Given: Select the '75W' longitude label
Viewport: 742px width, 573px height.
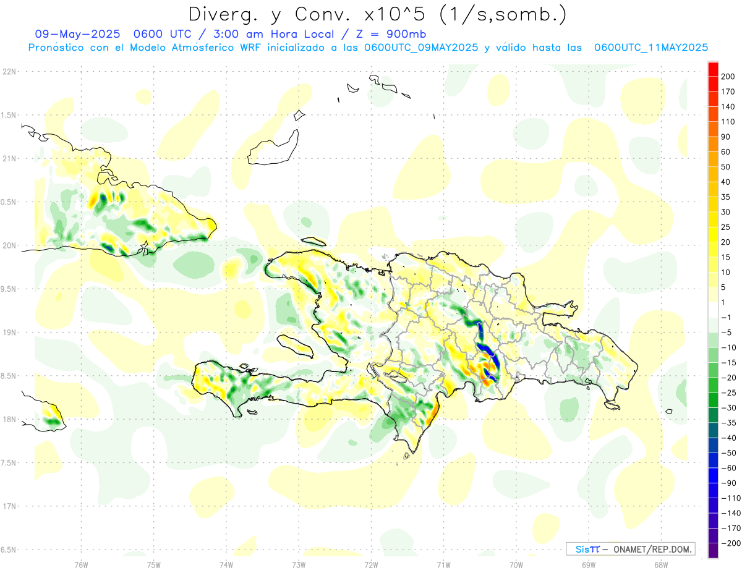Looking at the screenshot, I should tap(154, 564).
